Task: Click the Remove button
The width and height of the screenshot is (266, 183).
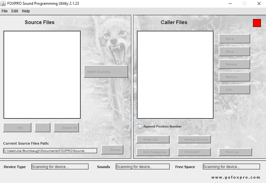Action: [234, 77]
